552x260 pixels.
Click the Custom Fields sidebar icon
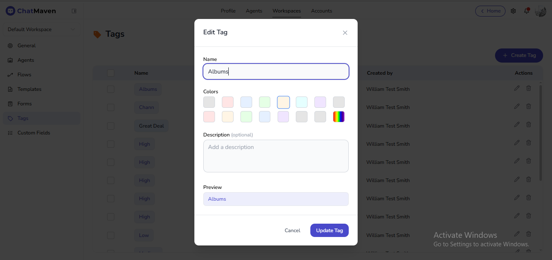pos(9,132)
